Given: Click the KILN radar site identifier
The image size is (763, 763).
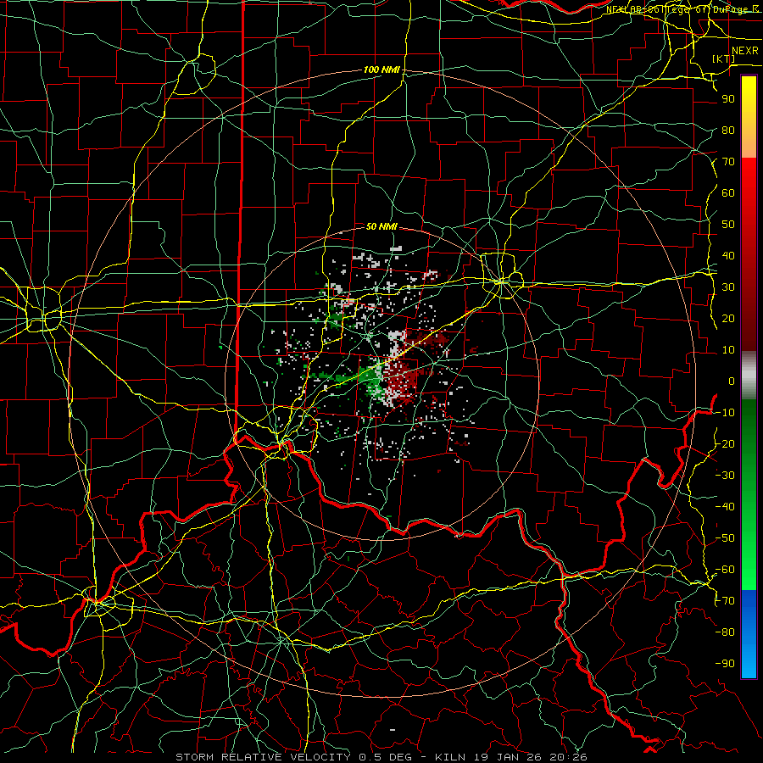Looking at the screenshot, I should 449,757.
